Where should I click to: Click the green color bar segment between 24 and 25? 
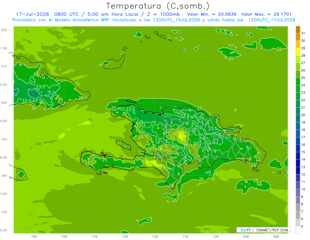pos(298,82)
